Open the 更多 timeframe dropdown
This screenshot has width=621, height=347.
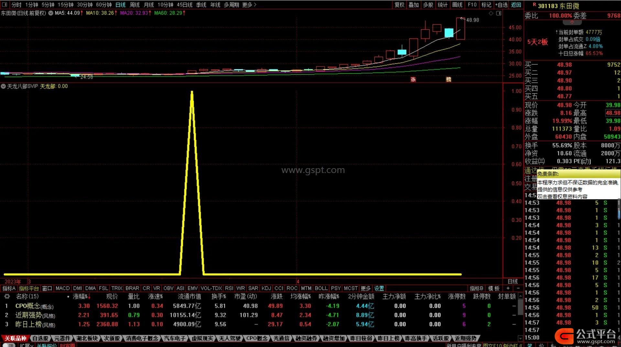(249, 5)
